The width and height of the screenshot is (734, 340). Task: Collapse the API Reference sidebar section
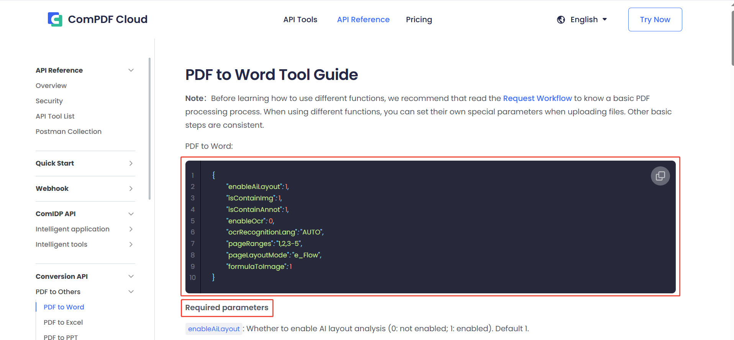(x=131, y=70)
